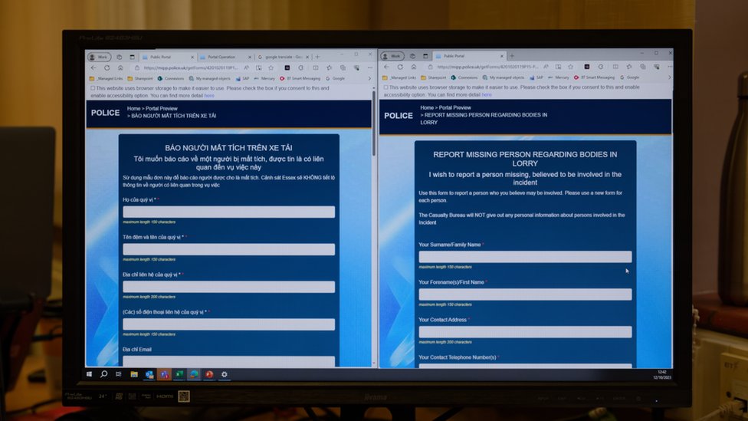Click the home icon in the right browser
Screen dimensions: 748x421
tap(414, 67)
